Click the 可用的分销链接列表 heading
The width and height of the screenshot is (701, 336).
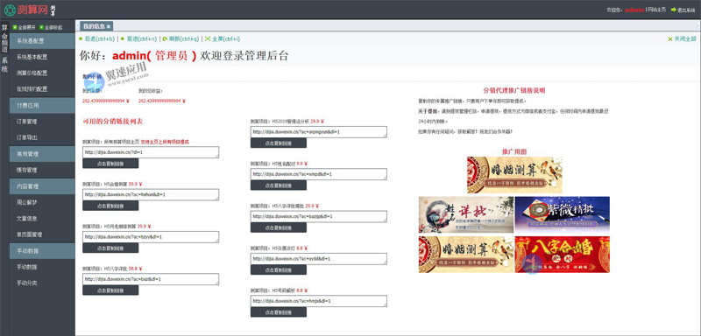coord(113,122)
